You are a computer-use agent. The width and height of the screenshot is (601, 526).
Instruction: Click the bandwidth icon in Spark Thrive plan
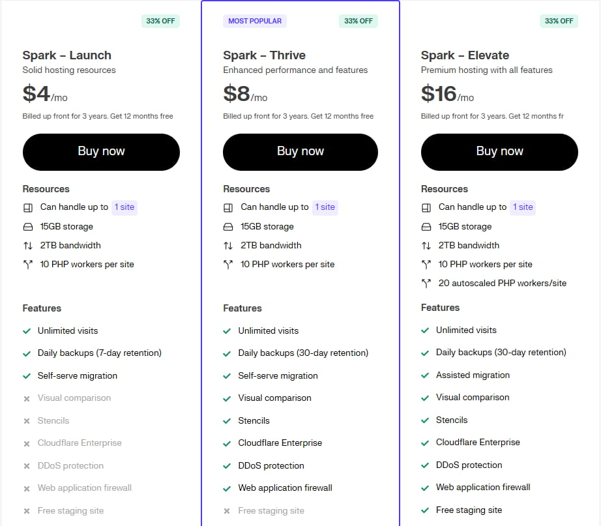pyautogui.click(x=228, y=246)
